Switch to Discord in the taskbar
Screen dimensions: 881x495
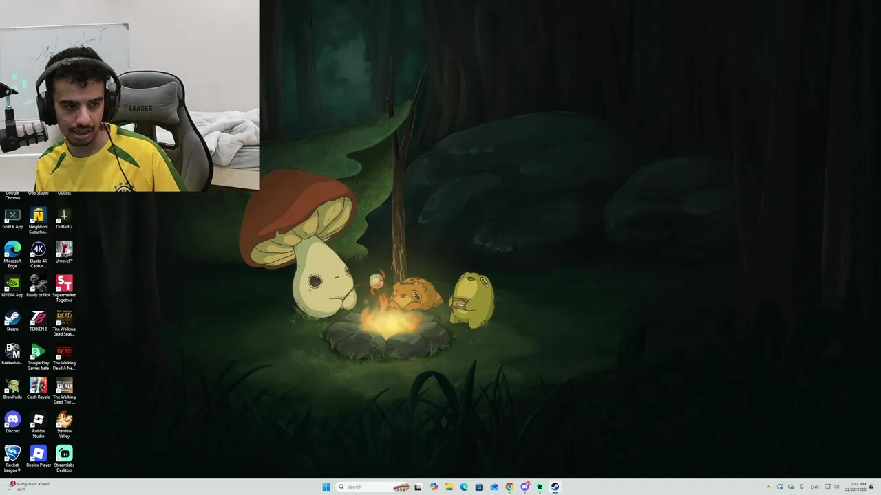524,487
